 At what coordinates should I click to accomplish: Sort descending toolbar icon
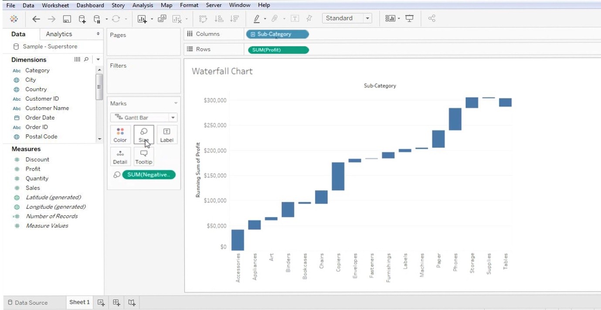[x=234, y=19]
